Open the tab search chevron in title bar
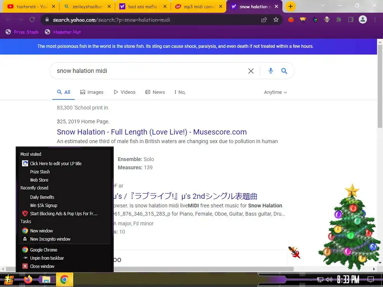383x287 pixels. click(323, 5)
